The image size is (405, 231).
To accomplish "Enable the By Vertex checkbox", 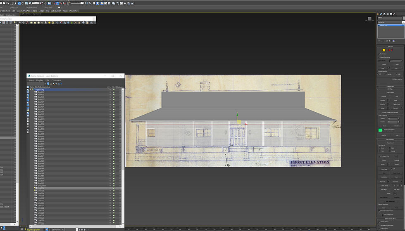I will 379,54.
